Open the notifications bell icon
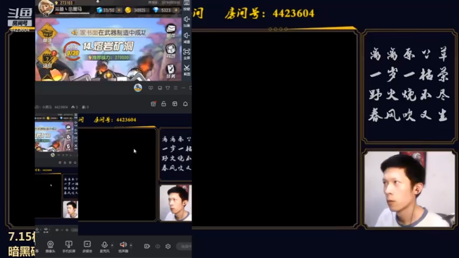This screenshot has height=258, width=459. [185, 104]
